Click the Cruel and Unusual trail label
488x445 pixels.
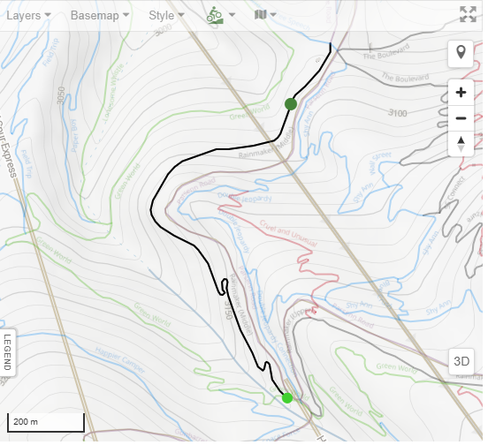point(288,234)
